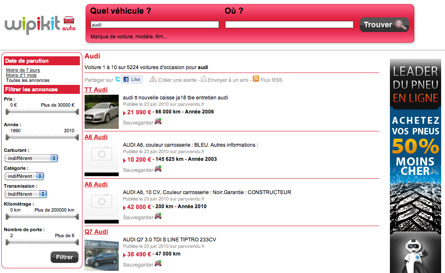Click the save car icon for Q7 Audi

click(158, 264)
